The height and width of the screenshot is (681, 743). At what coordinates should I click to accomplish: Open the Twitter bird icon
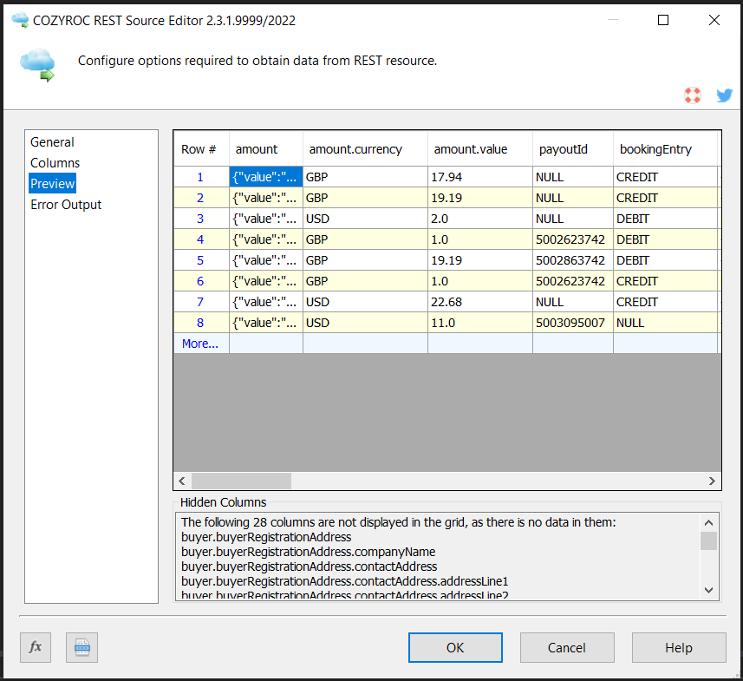724,95
